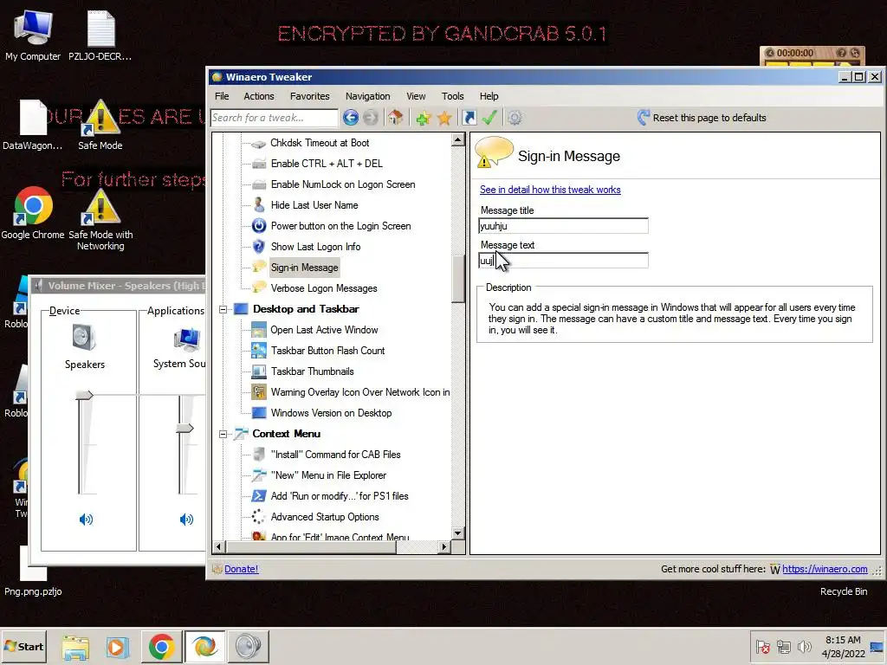887x665 pixels.
Task: Open the https://winaero.com link
Action: pyautogui.click(x=825, y=569)
